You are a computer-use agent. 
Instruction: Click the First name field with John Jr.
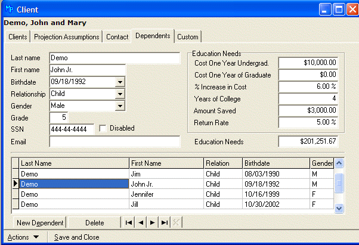[x=88, y=70]
